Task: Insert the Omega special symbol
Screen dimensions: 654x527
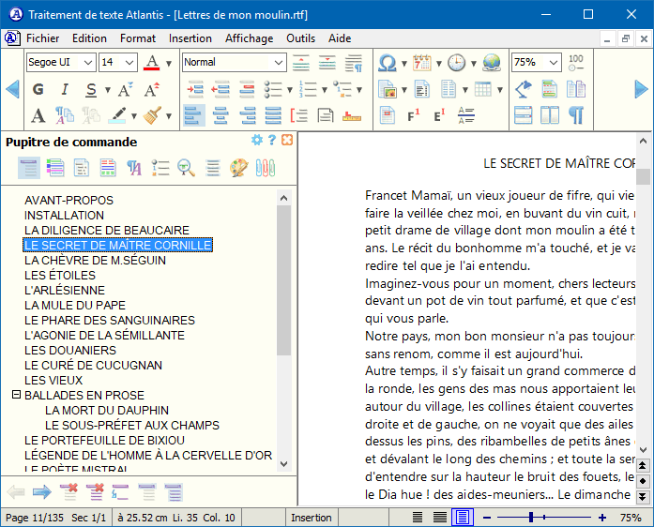Action: pos(388,63)
